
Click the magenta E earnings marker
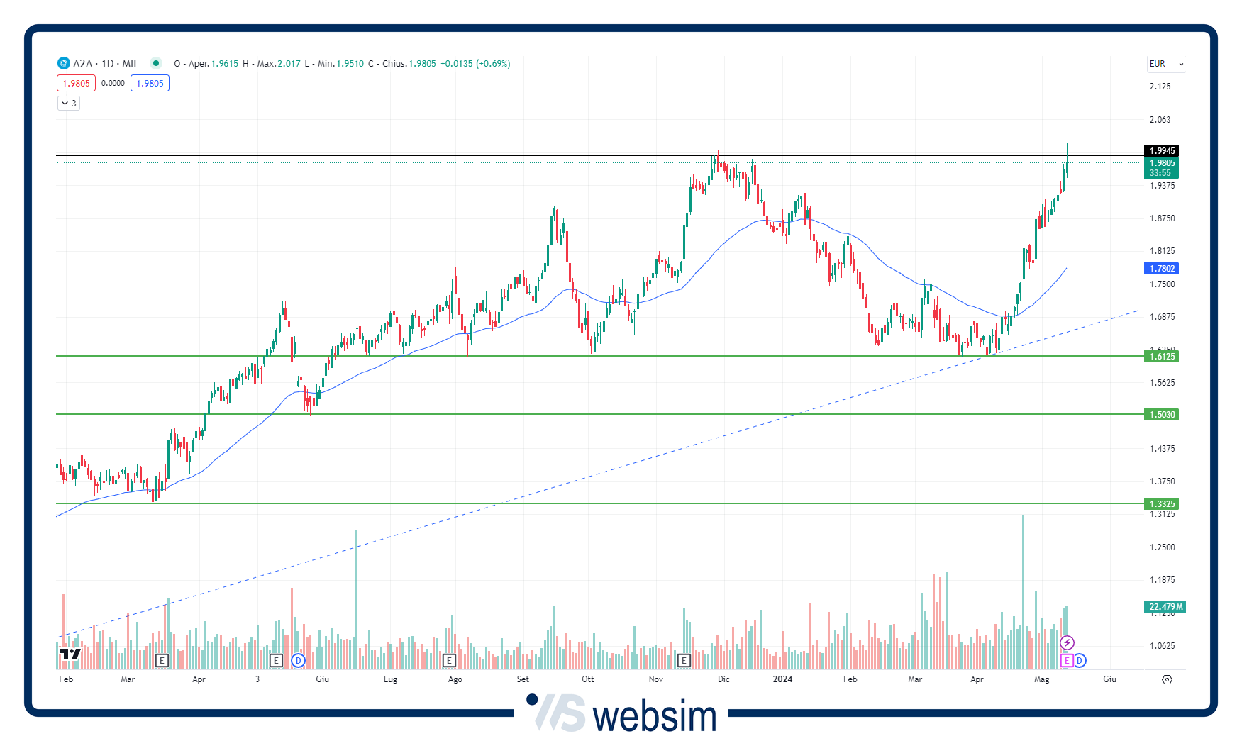point(1066,661)
